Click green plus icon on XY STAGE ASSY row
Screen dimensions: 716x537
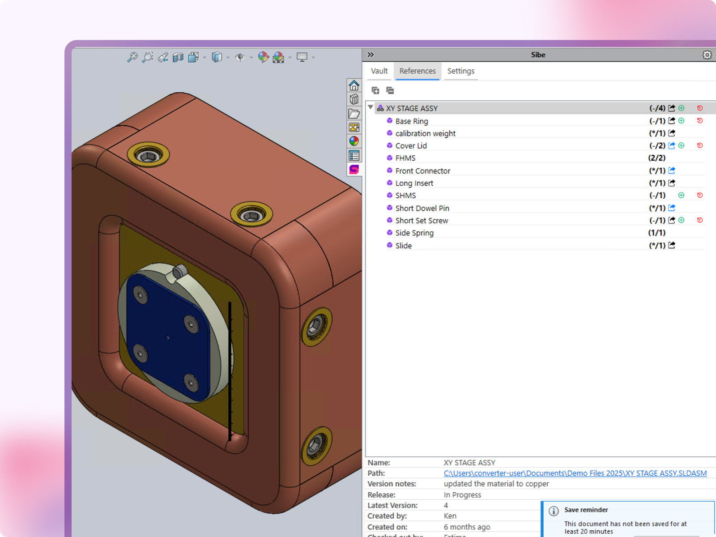coord(681,108)
